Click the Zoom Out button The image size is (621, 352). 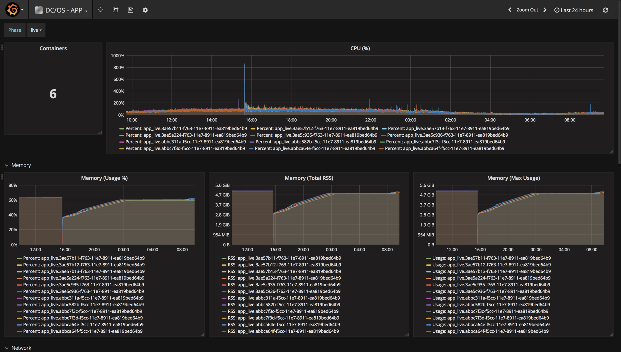[x=527, y=10]
